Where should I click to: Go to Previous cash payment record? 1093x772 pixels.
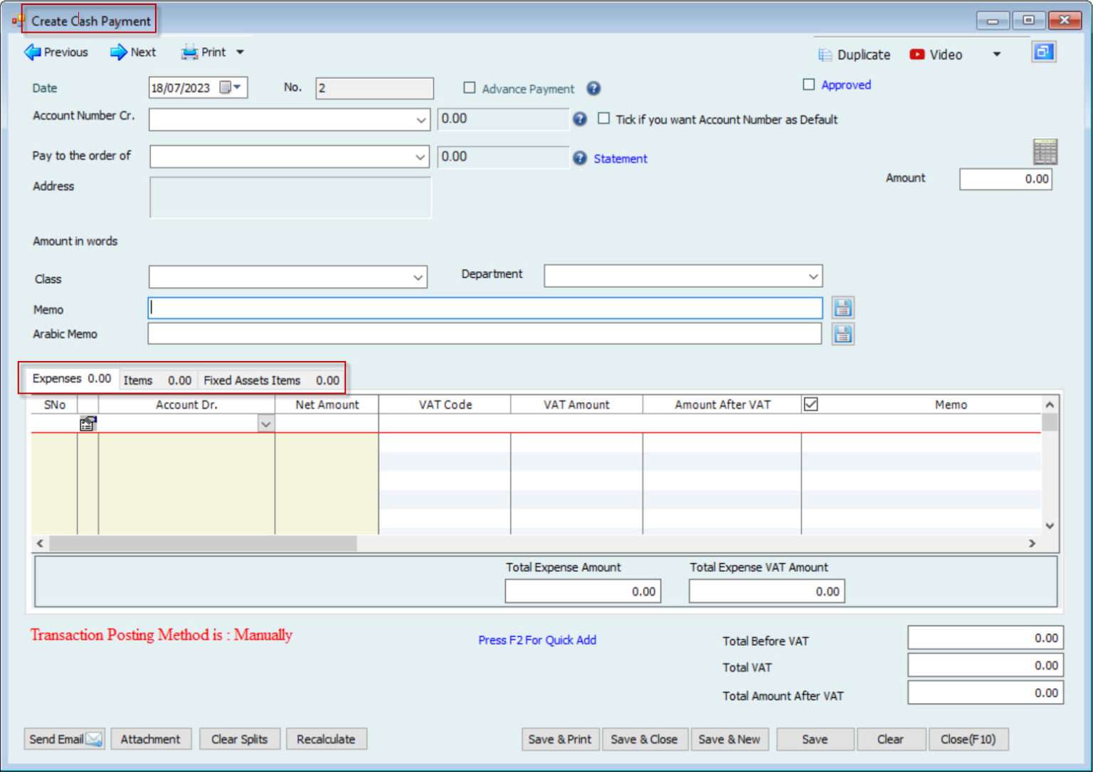(x=56, y=52)
